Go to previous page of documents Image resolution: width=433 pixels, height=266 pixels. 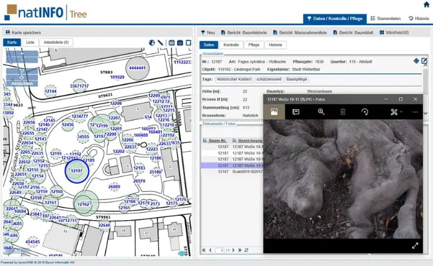pyautogui.click(x=210, y=250)
